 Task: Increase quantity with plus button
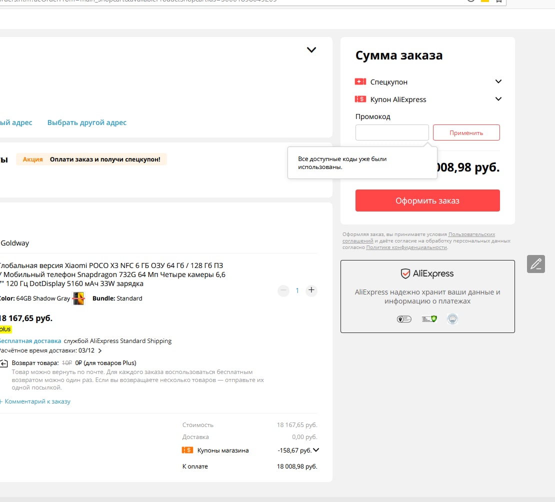coord(311,290)
